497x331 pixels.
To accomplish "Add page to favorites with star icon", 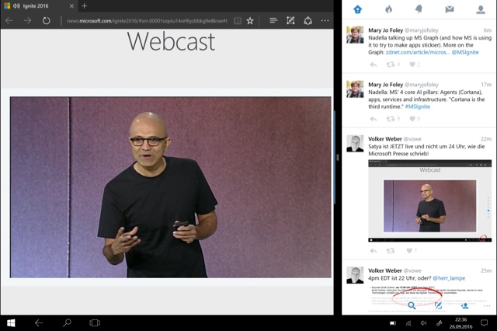I will [x=250, y=21].
